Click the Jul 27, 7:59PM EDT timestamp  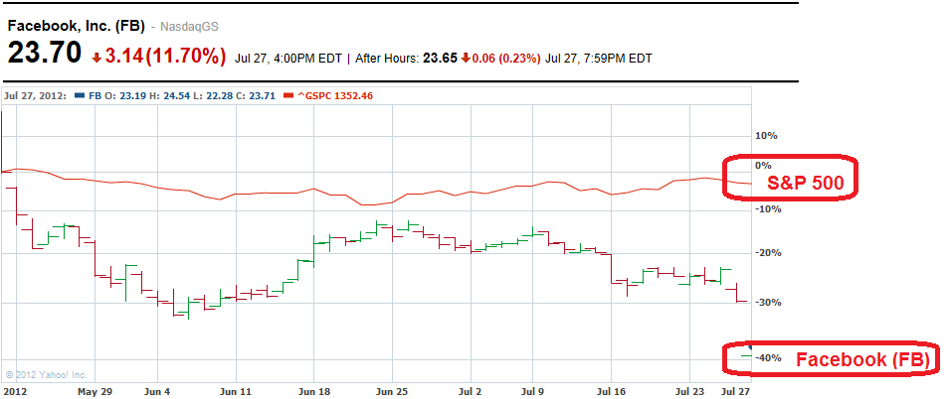[598, 59]
